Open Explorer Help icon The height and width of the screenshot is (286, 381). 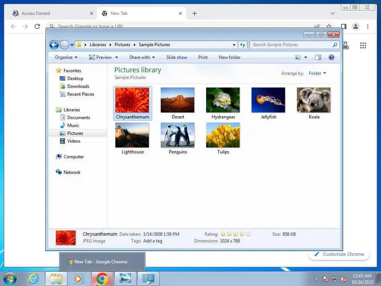332,57
